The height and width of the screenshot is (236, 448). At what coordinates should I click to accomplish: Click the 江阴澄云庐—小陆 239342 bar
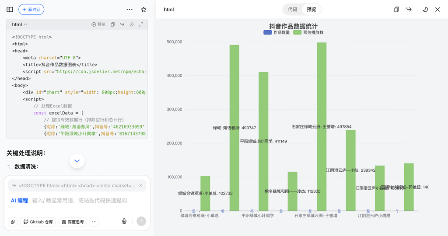pyautogui.click(x=350, y=170)
